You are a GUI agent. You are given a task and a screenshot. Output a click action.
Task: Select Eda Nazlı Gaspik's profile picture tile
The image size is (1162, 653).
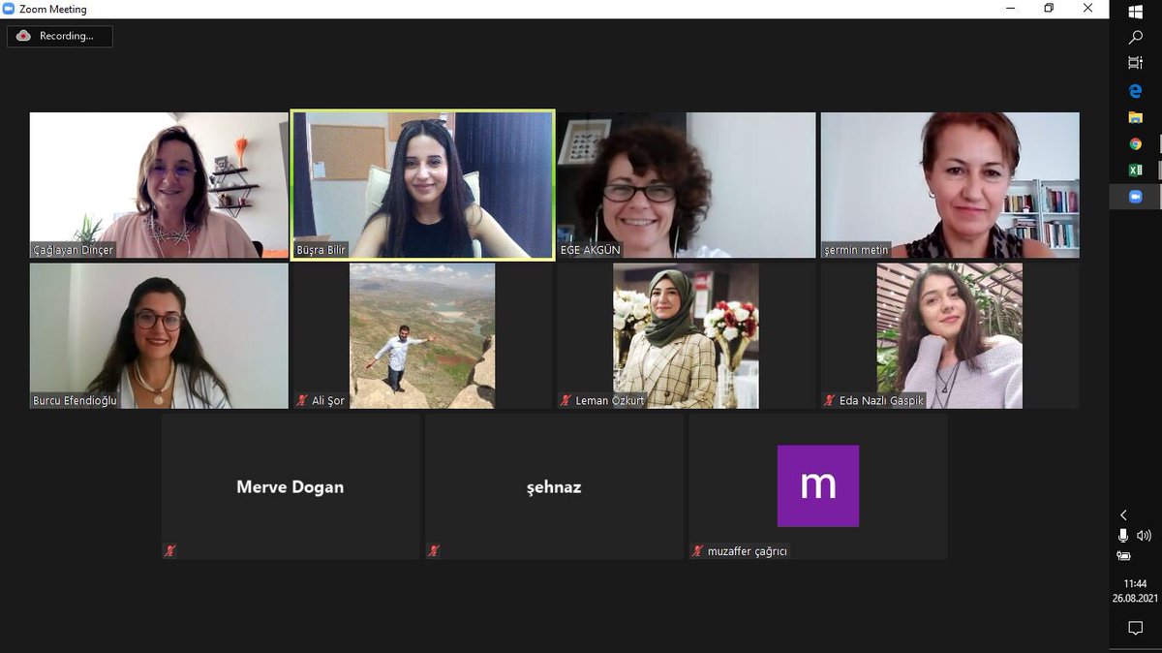(x=950, y=336)
